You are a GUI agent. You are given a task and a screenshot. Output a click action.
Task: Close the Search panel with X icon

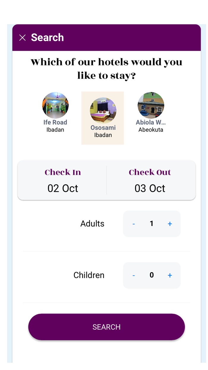coord(22,38)
